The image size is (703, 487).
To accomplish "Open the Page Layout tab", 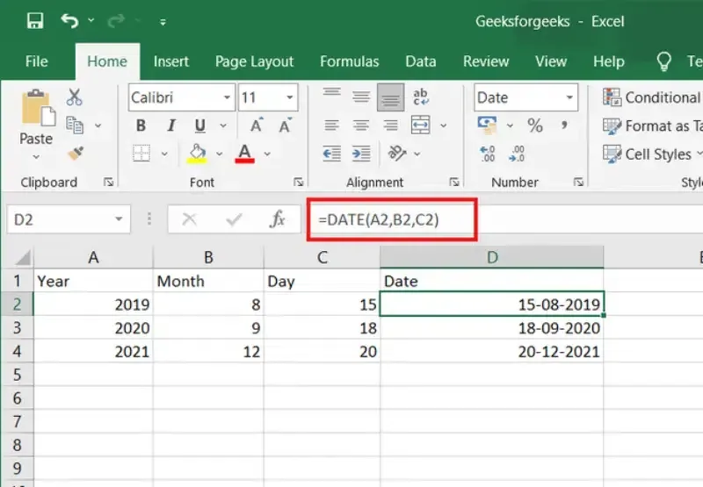I will pyautogui.click(x=254, y=61).
